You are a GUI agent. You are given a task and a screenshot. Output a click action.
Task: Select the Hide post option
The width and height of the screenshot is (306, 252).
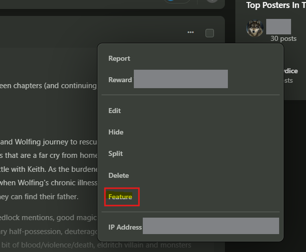pyautogui.click(x=116, y=132)
